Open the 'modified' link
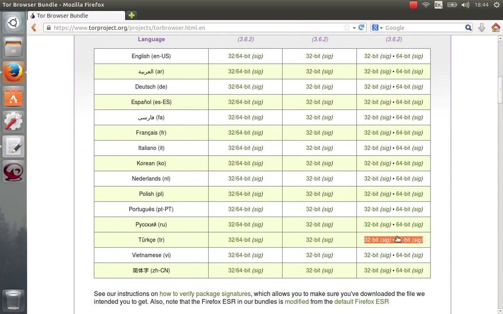Screen dimensions: 503x314 pyautogui.click(x=297, y=301)
